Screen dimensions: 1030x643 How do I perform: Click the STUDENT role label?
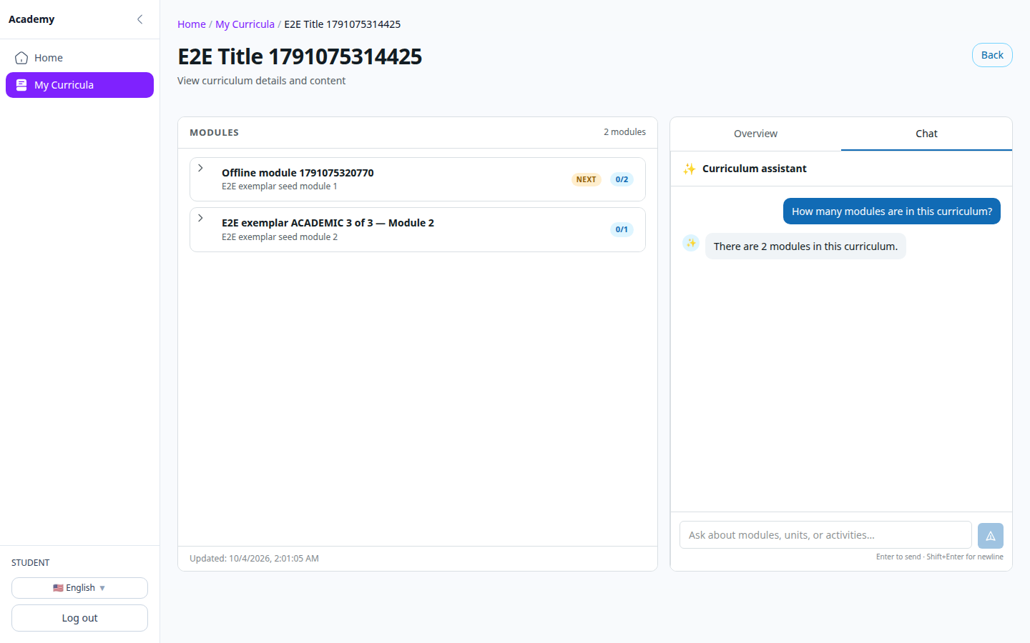point(31,563)
